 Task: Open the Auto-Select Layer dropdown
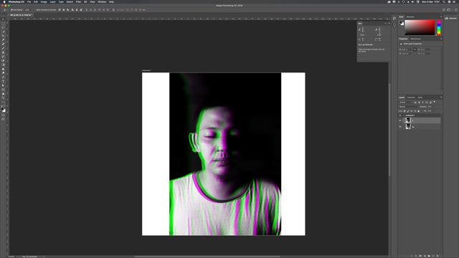pos(28,9)
